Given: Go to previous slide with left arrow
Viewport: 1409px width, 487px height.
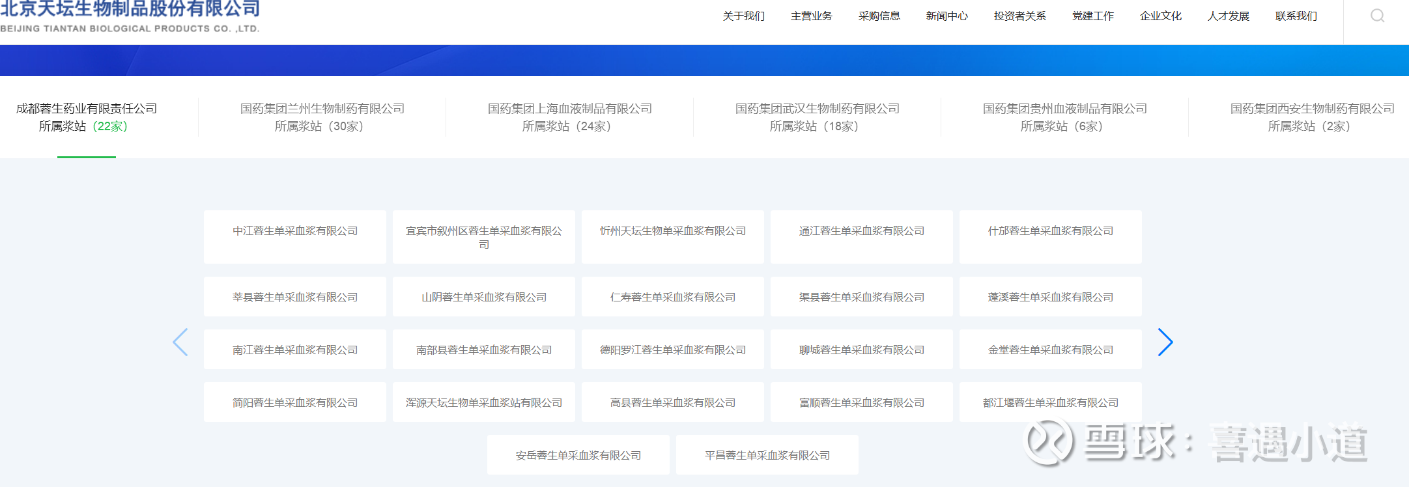Looking at the screenshot, I should point(180,342).
